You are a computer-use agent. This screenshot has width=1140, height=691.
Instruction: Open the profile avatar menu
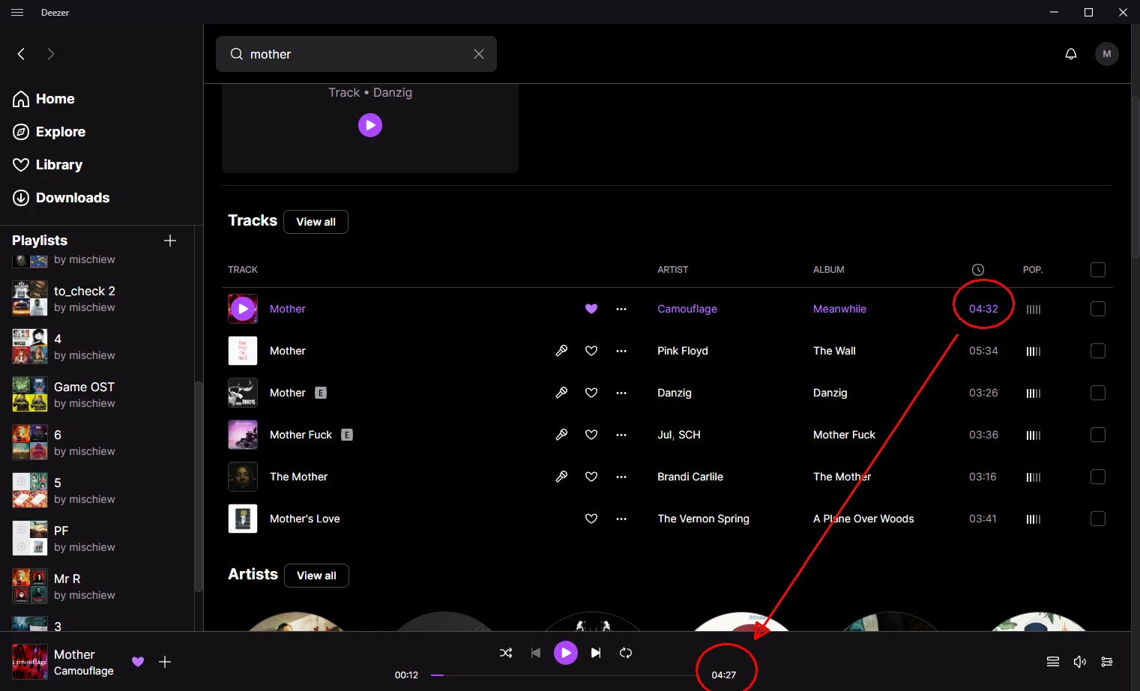click(x=1107, y=54)
